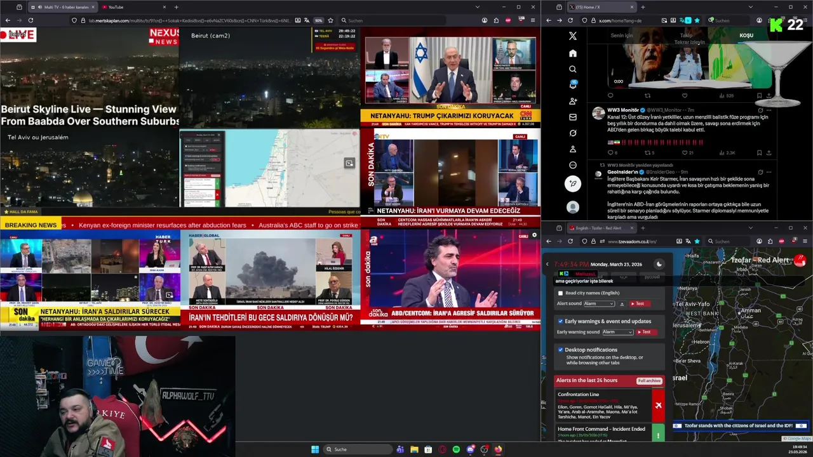
Task: Open X More options circle icon
Action: point(573,165)
